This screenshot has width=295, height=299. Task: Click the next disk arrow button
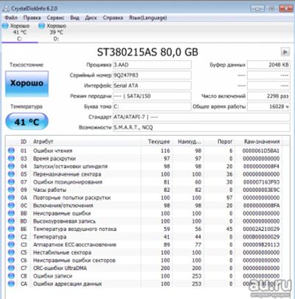pyautogui.click(x=285, y=52)
